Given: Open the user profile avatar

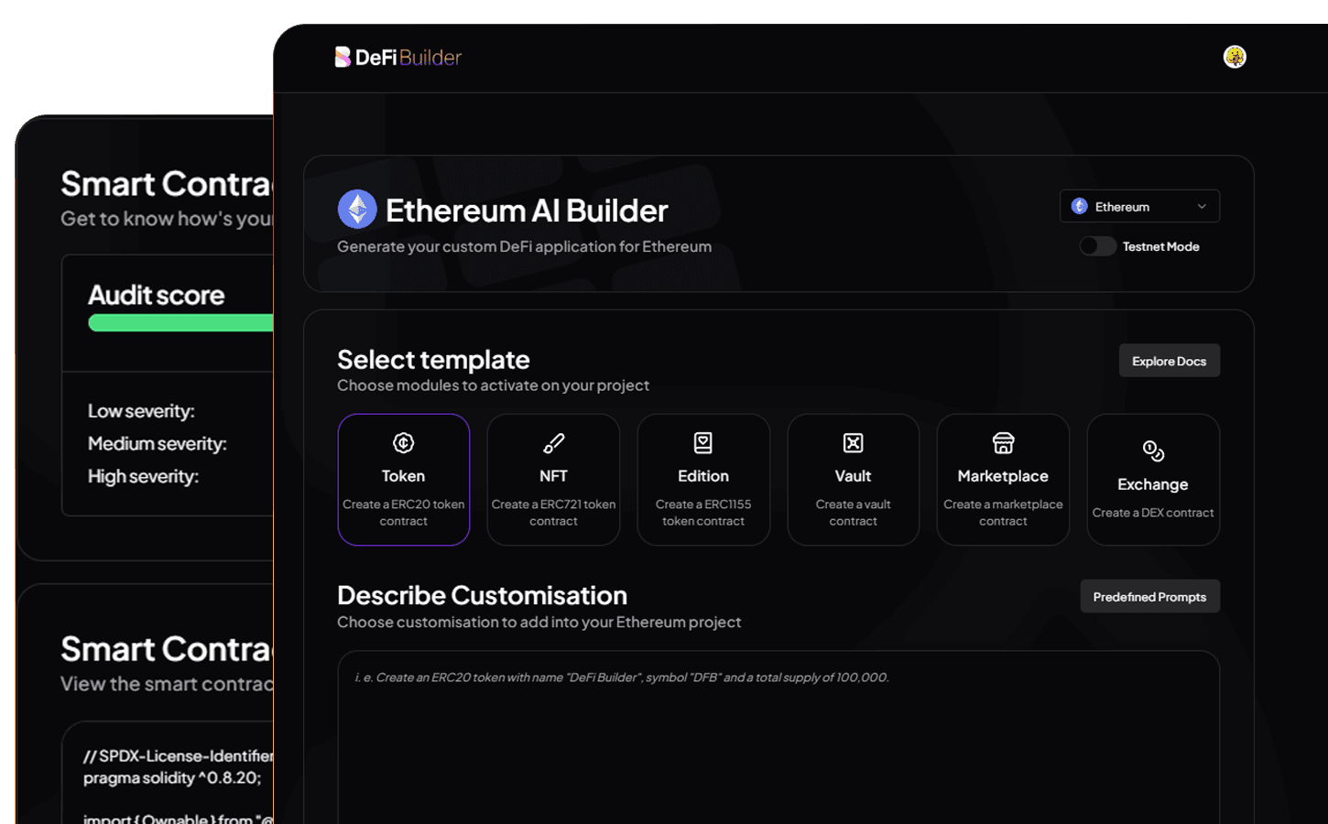Looking at the screenshot, I should [1235, 57].
